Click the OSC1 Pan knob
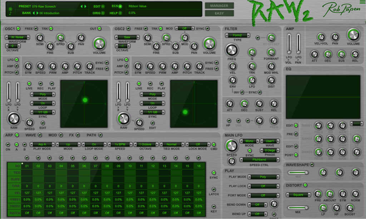The image size is (366, 219). point(81,38)
